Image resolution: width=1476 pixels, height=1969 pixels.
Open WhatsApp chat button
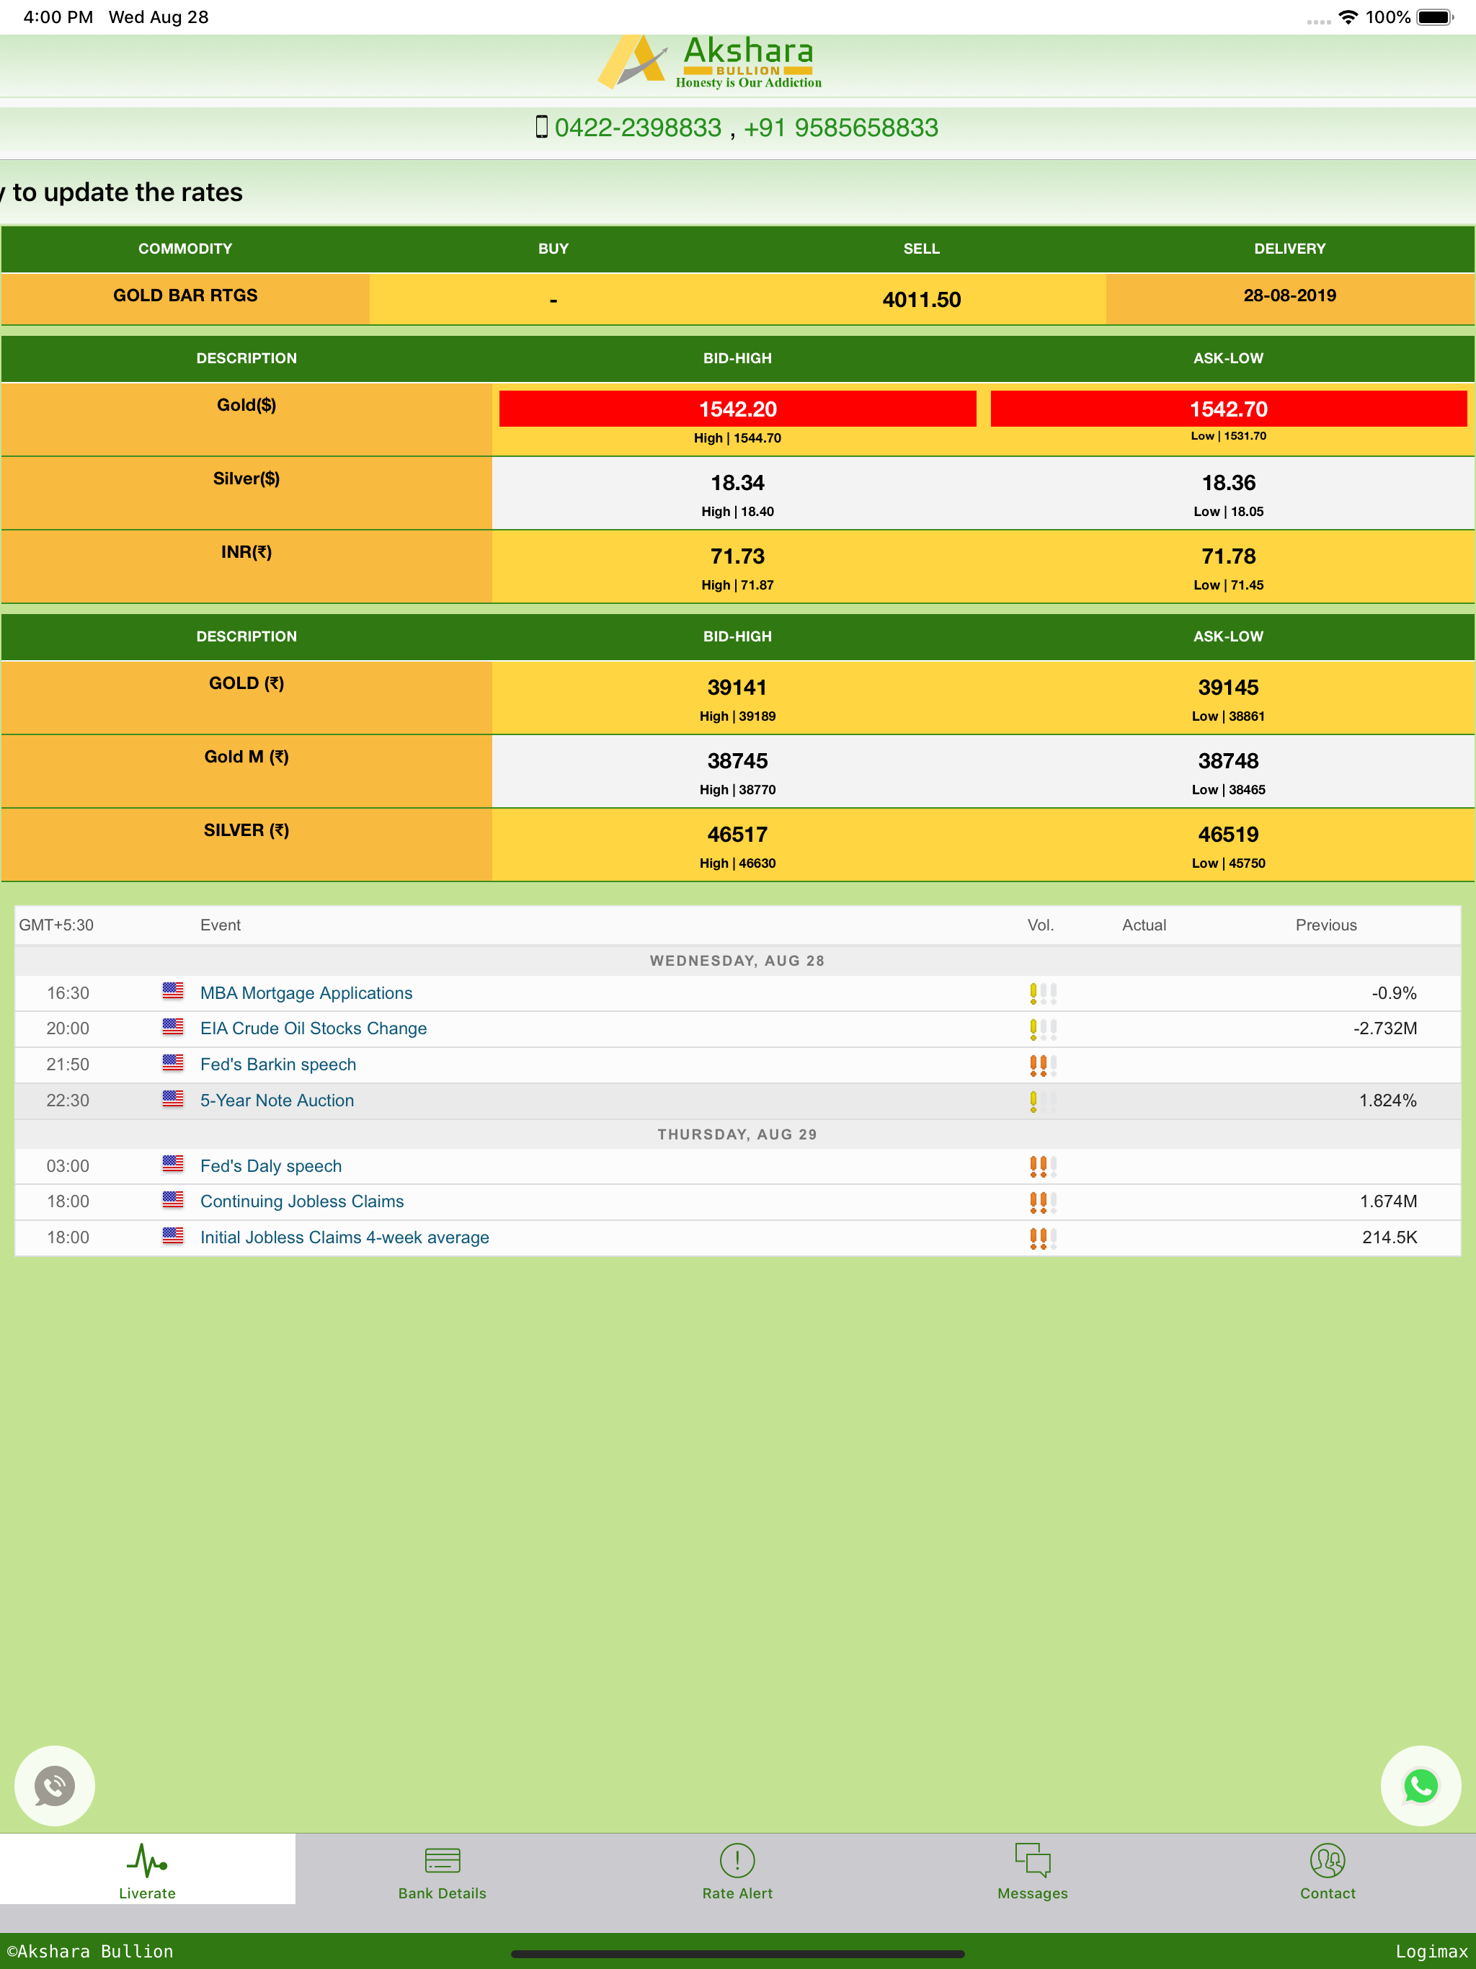pyautogui.click(x=1421, y=1784)
